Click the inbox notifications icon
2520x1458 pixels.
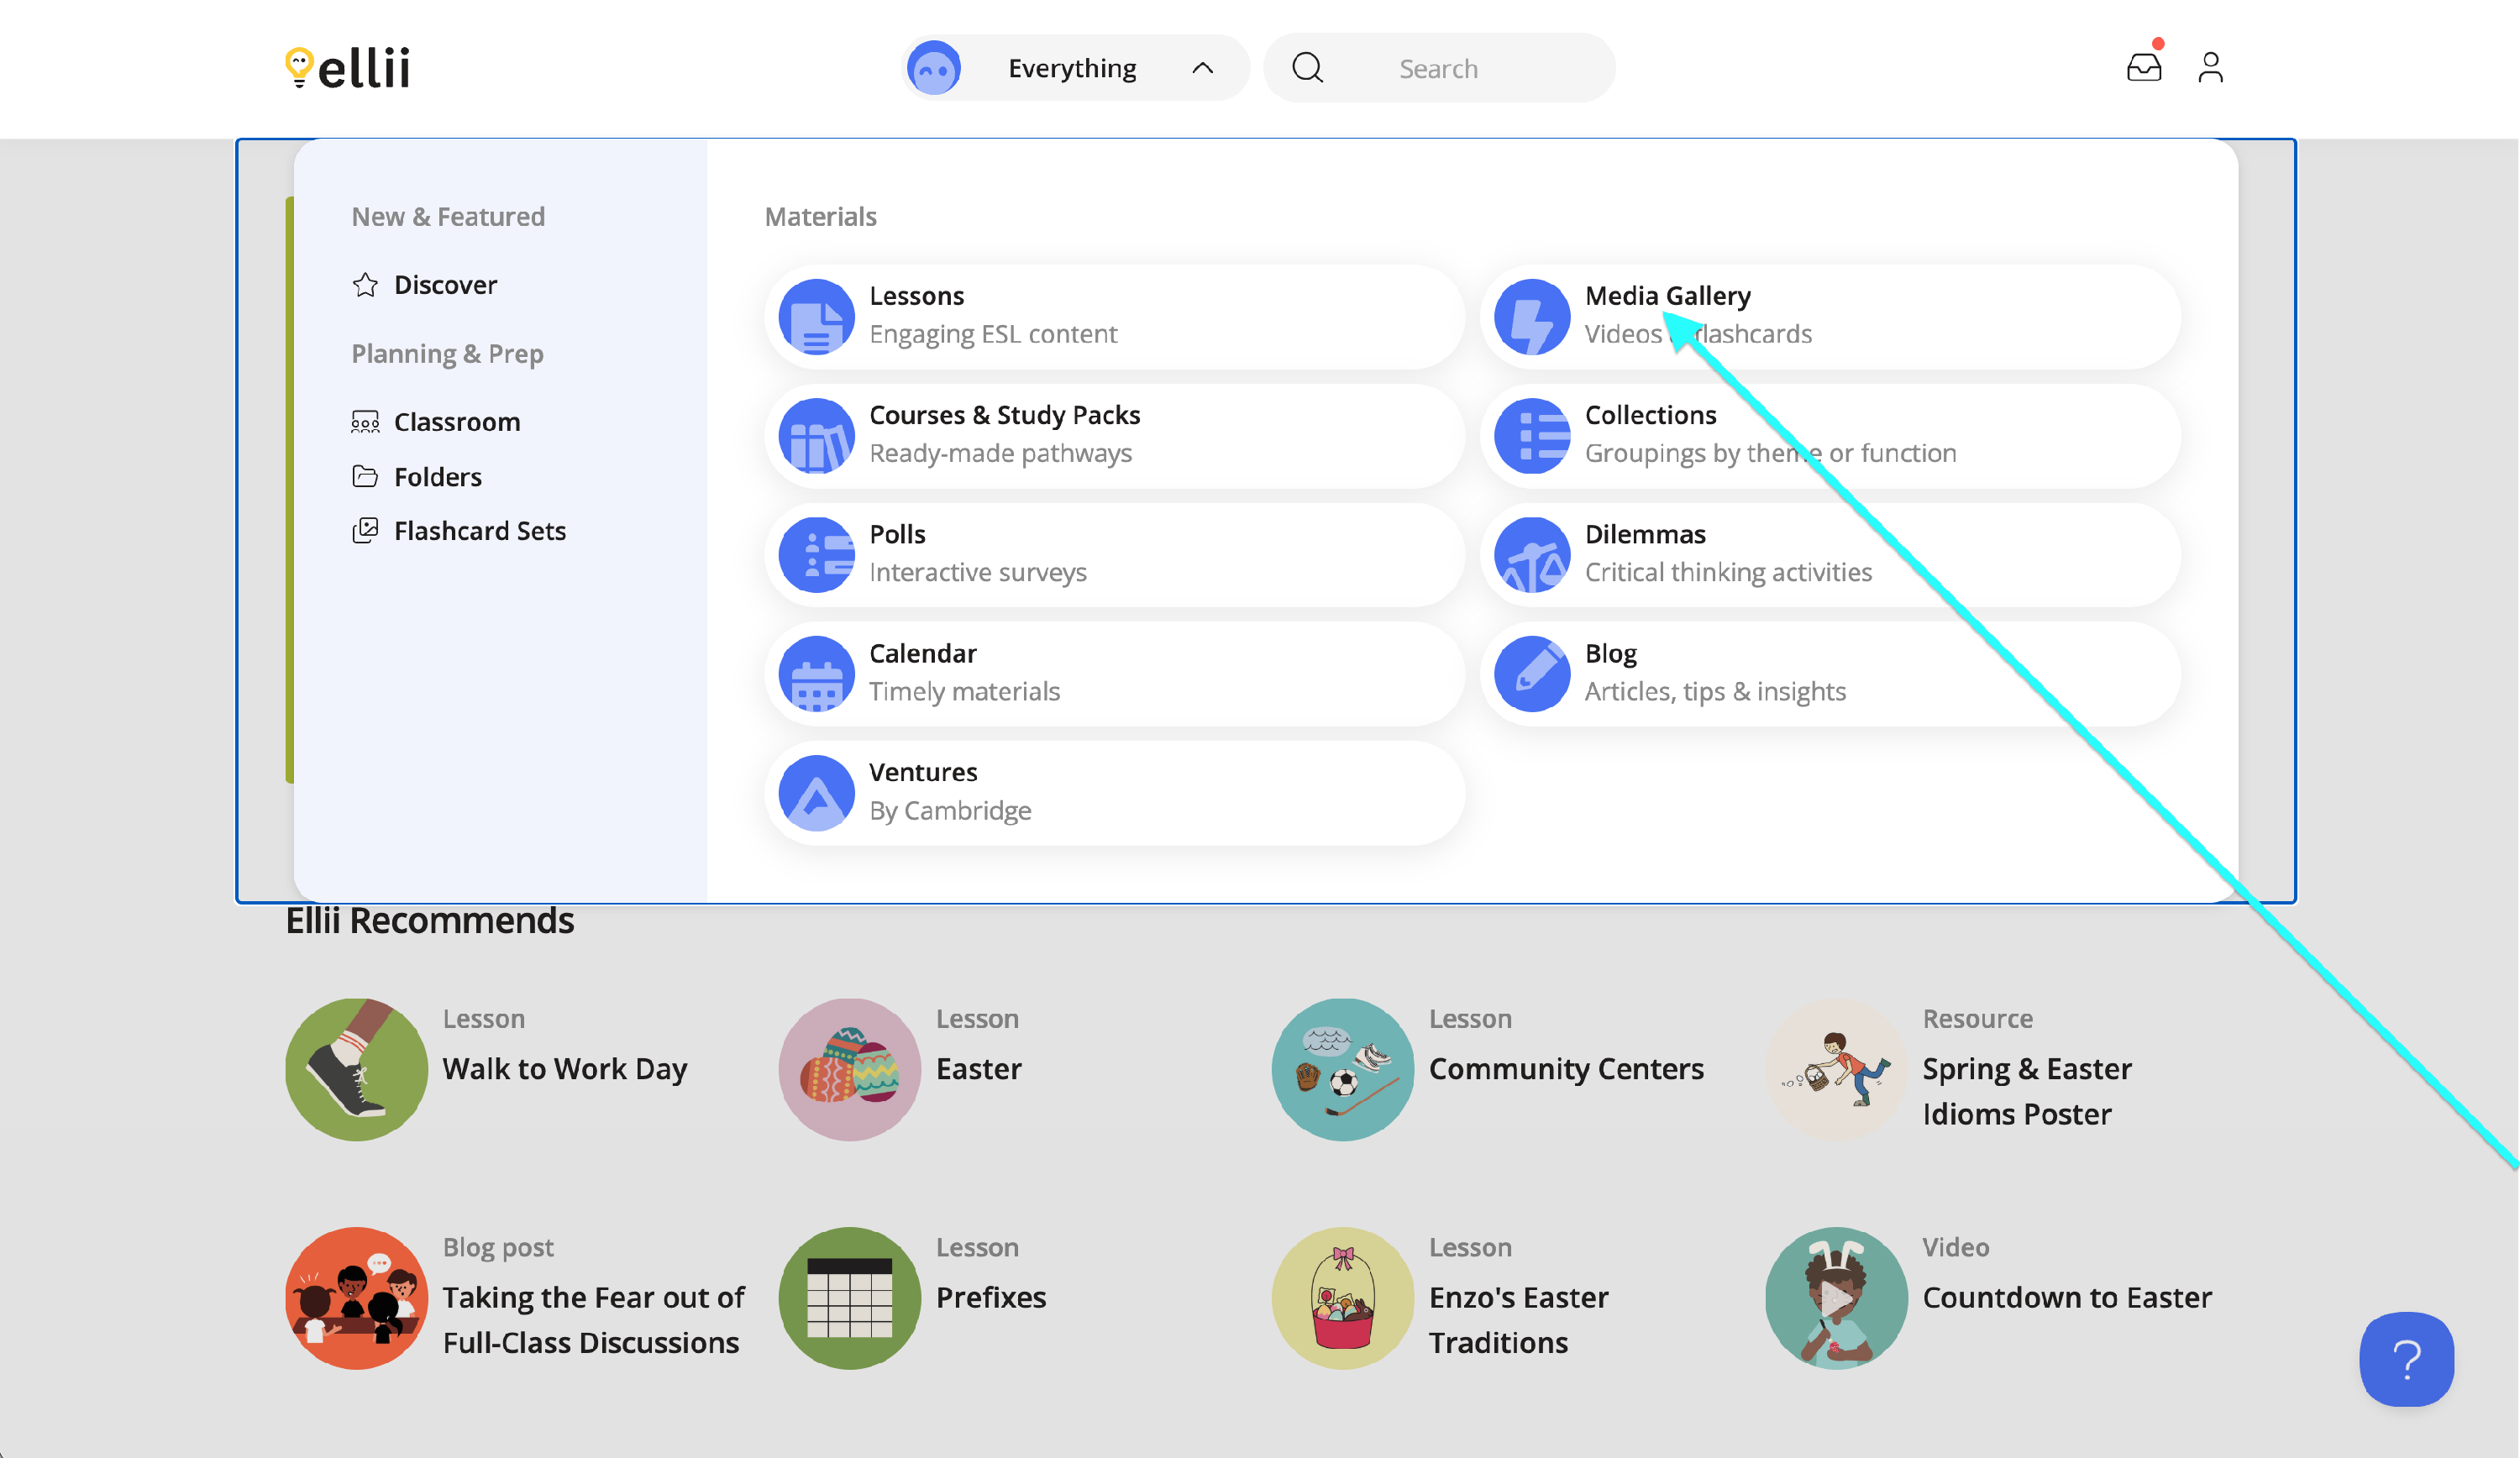(2143, 68)
